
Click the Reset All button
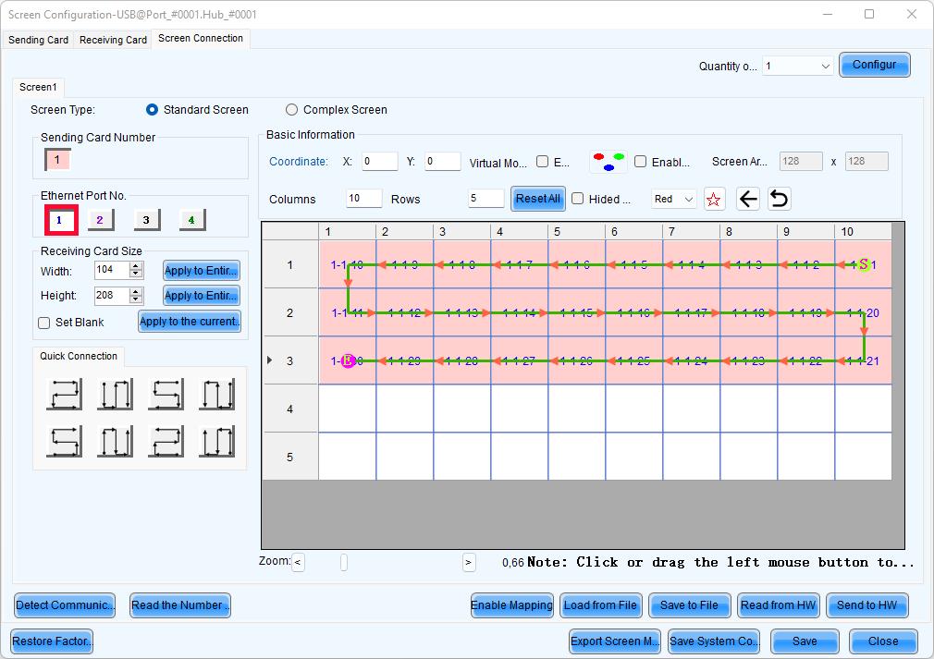[537, 199]
